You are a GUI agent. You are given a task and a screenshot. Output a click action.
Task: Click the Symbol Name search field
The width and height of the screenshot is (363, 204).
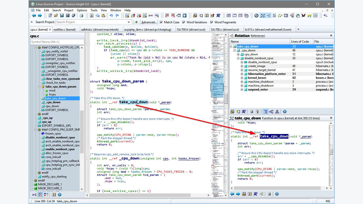(x=57, y=42)
